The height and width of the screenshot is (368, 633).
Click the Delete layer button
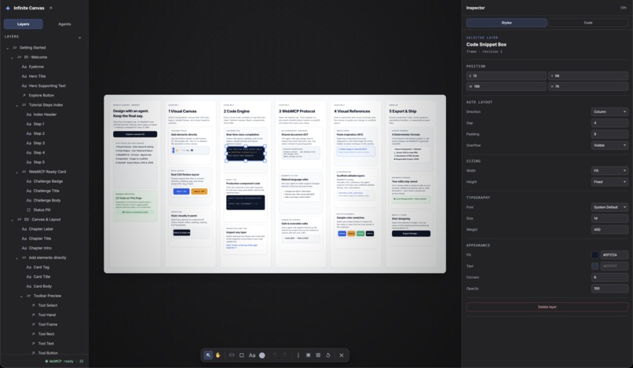[x=547, y=307]
